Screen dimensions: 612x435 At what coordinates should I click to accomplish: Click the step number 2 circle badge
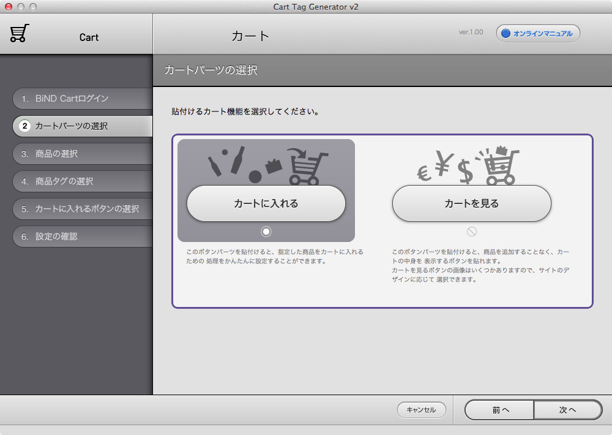pyautogui.click(x=25, y=126)
